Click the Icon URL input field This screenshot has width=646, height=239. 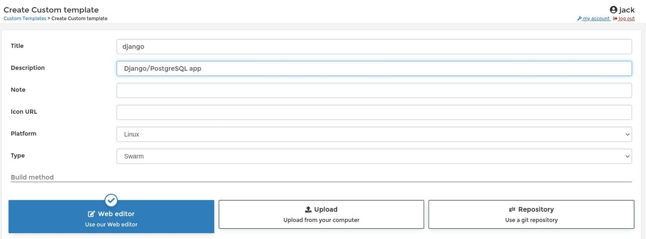(374, 113)
